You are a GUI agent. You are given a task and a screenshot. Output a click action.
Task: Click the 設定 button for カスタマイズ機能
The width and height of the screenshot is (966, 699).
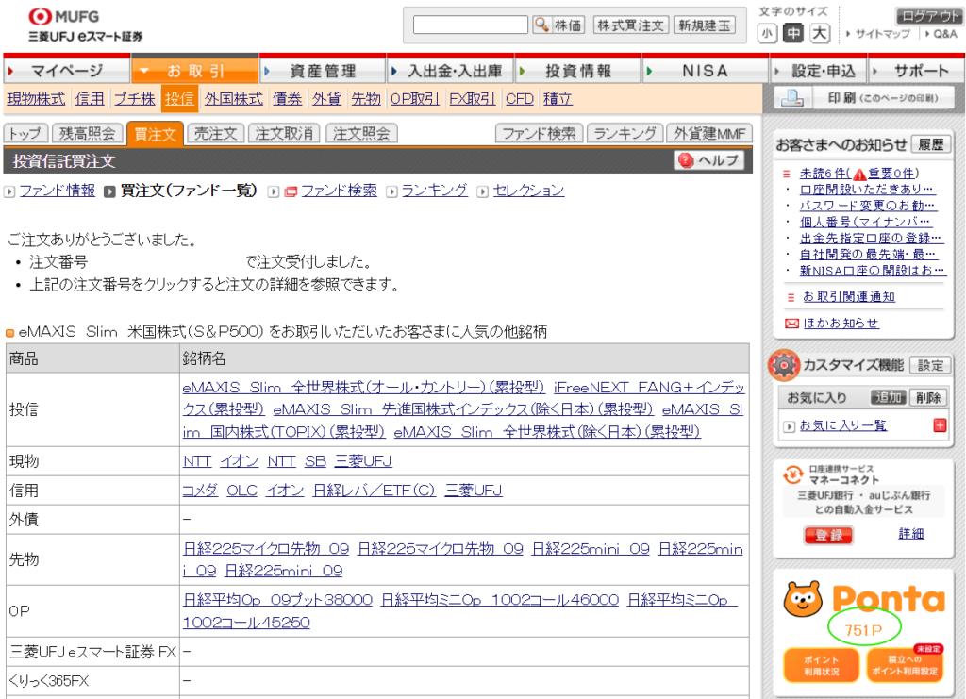click(x=930, y=365)
